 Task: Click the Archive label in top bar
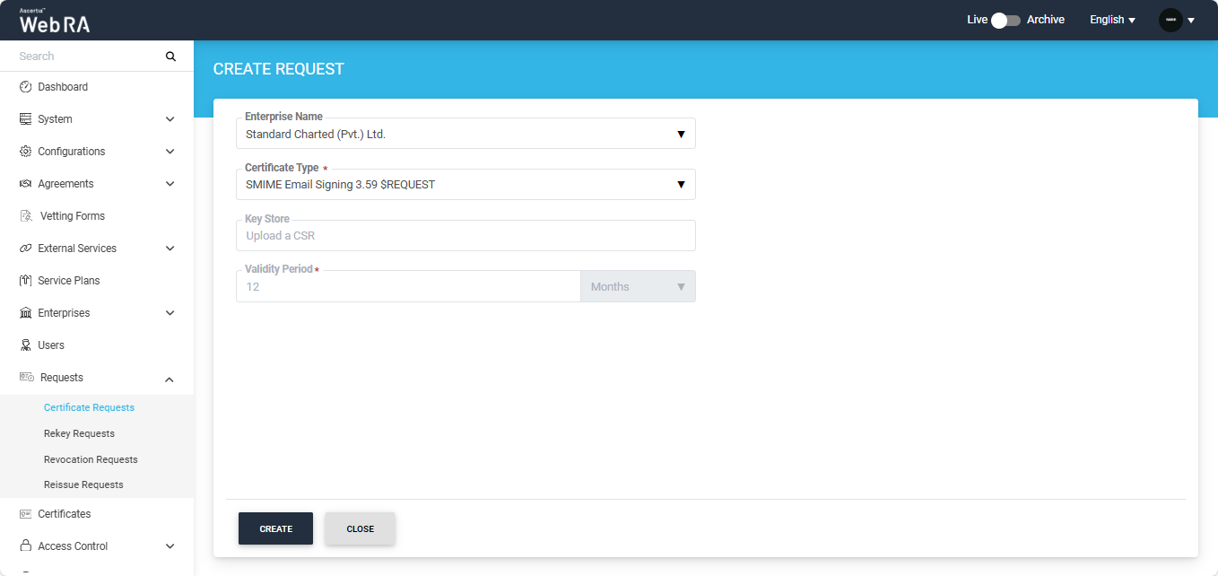point(1046,20)
